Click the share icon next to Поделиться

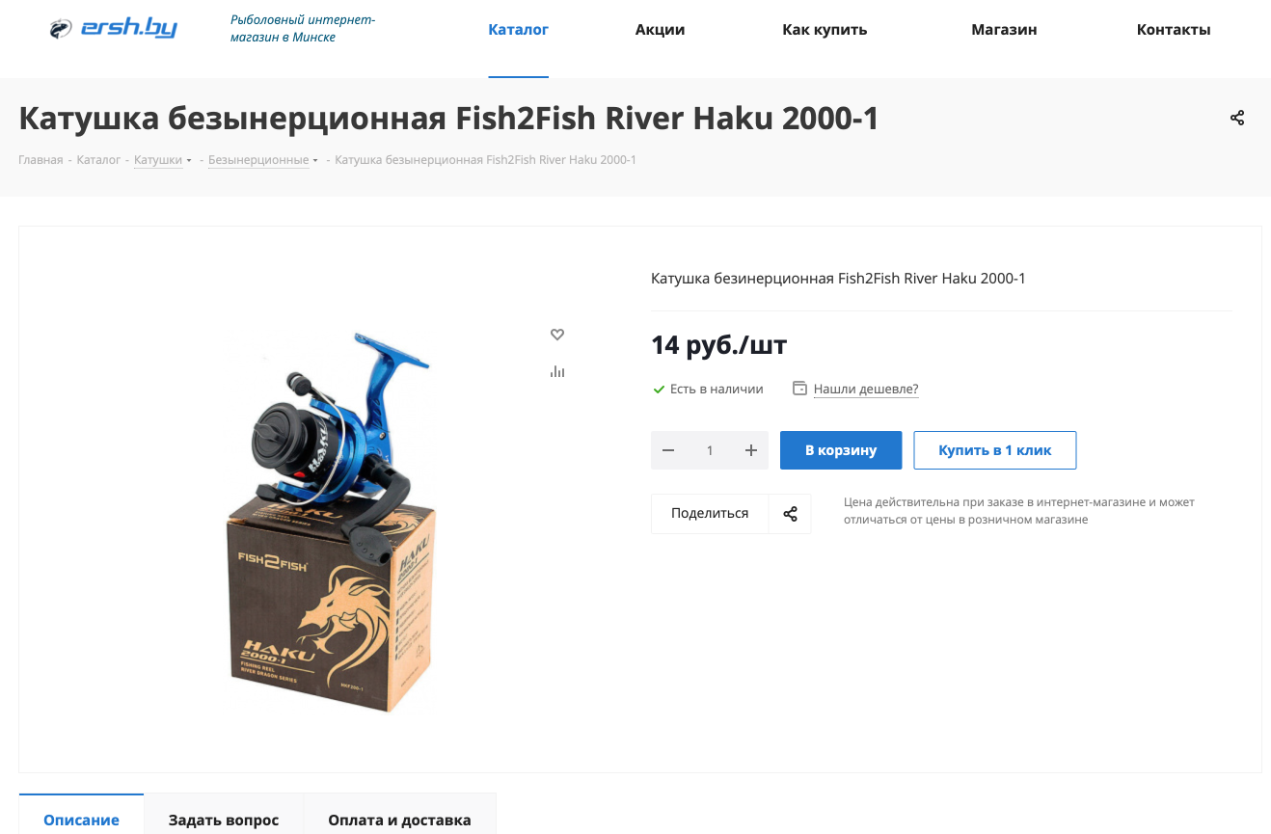790,514
